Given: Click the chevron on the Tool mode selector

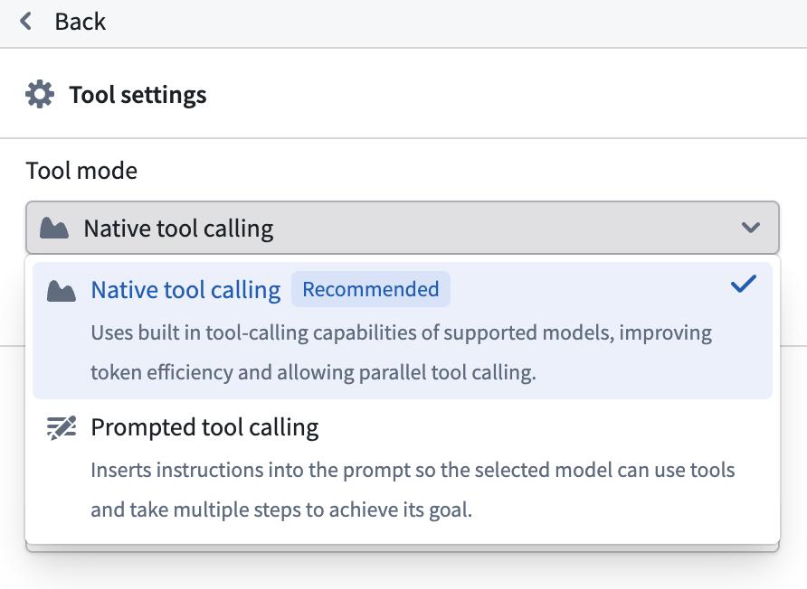Looking at the screenshot, I should point(750,228).
